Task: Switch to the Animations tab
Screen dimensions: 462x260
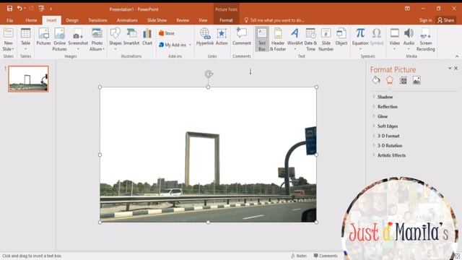Action: click(x=127, y=20)
